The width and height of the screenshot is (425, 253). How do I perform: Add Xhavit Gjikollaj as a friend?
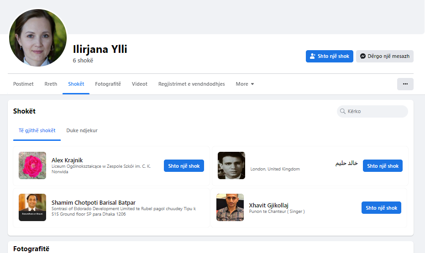(381, 208)
